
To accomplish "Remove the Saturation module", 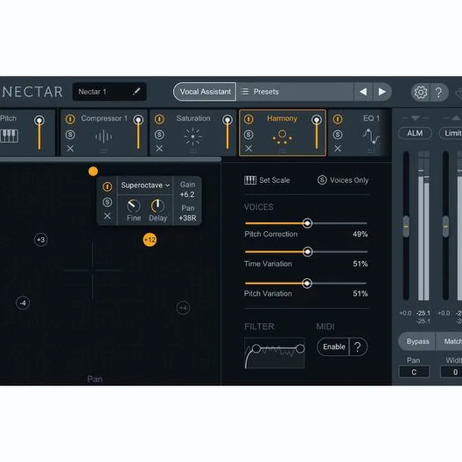I will (x=159, y=148).
